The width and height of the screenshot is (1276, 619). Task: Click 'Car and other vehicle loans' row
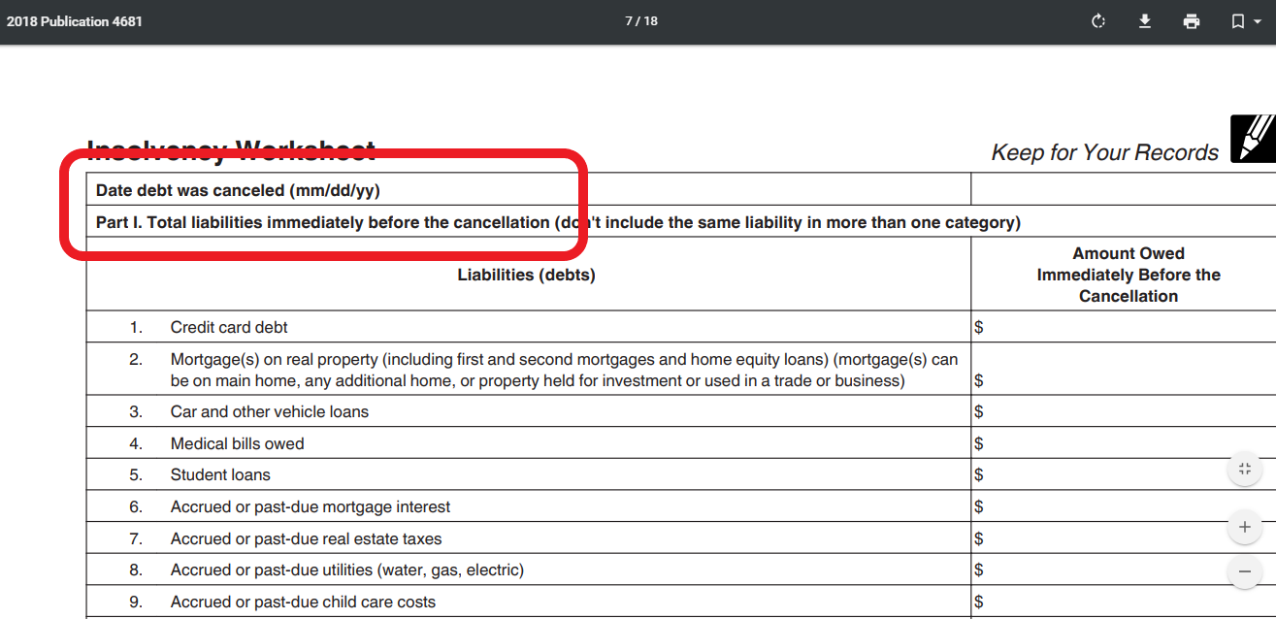pos(529,411)
